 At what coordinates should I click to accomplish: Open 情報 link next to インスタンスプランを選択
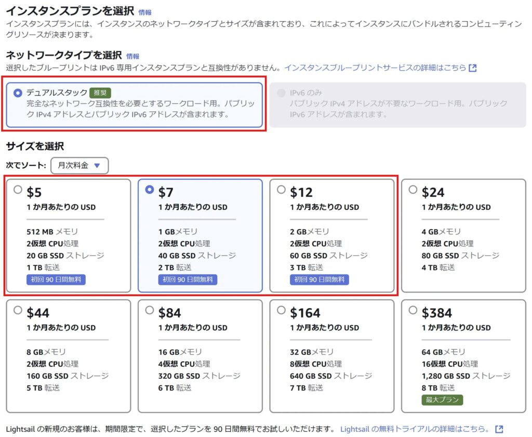pyautogui.click(x=145, y=12)
